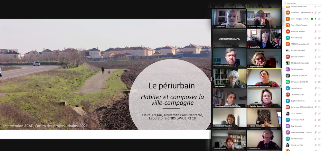This screenshot has width=322, height=151.
Task: Click the crossed-out camera icon for Arnaud Villard
Action: click(319, 38)
